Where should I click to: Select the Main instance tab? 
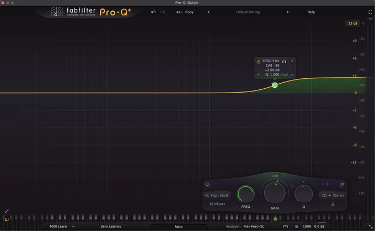pos(179,227)
